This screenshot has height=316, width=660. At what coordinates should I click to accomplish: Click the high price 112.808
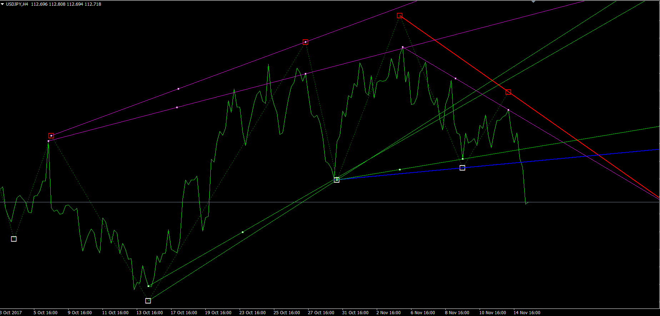tap(57, 4)
